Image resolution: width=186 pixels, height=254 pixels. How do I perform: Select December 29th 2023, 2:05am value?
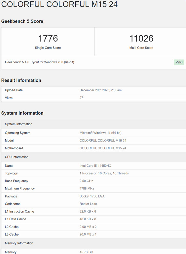coord(101,90)
